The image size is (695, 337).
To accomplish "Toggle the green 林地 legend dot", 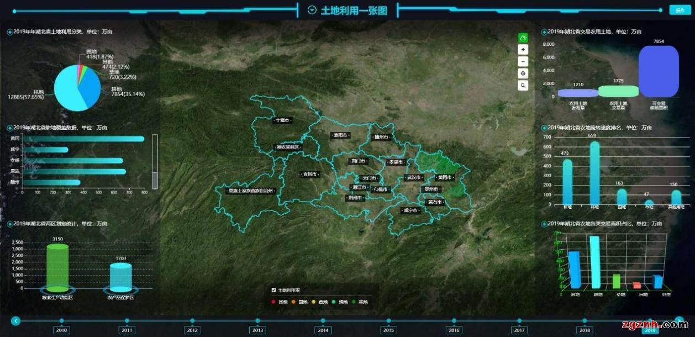I will point(354,302).
